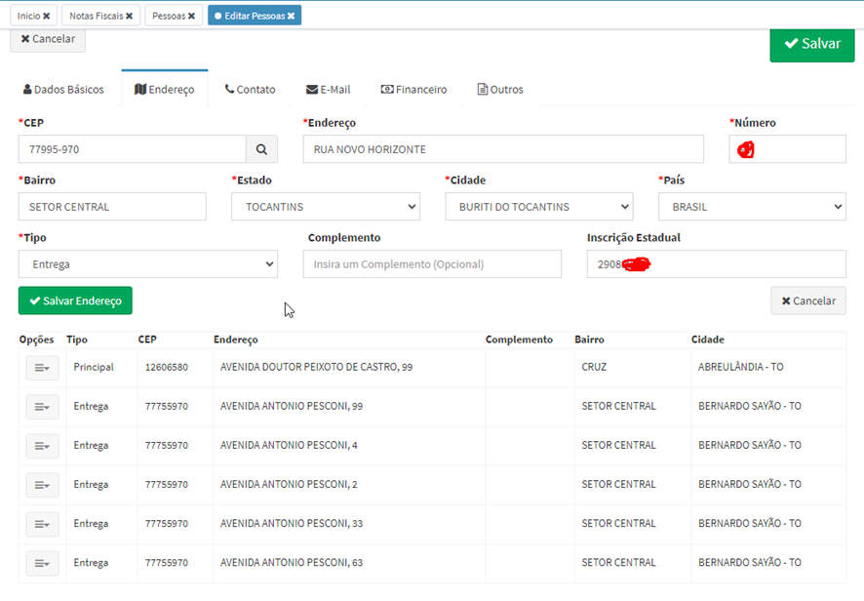Image resolution: width=864 pixels, height=601 pixels.
Task: Open options menu for Principal address row
Action: tap(42, 368)
